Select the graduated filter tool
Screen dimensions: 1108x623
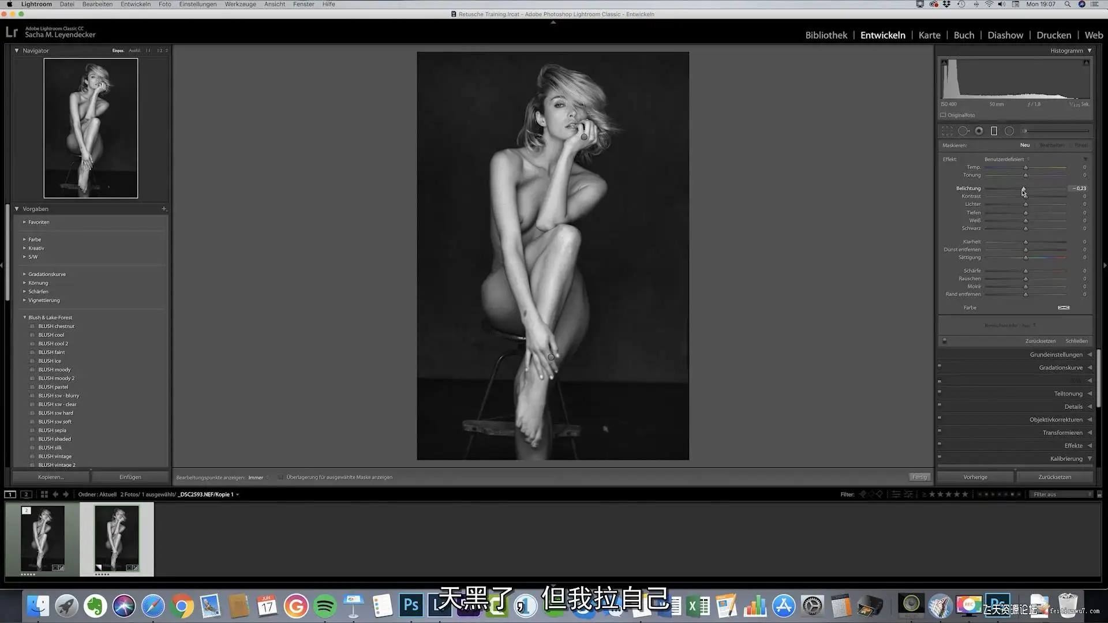[x=994, y=131]
